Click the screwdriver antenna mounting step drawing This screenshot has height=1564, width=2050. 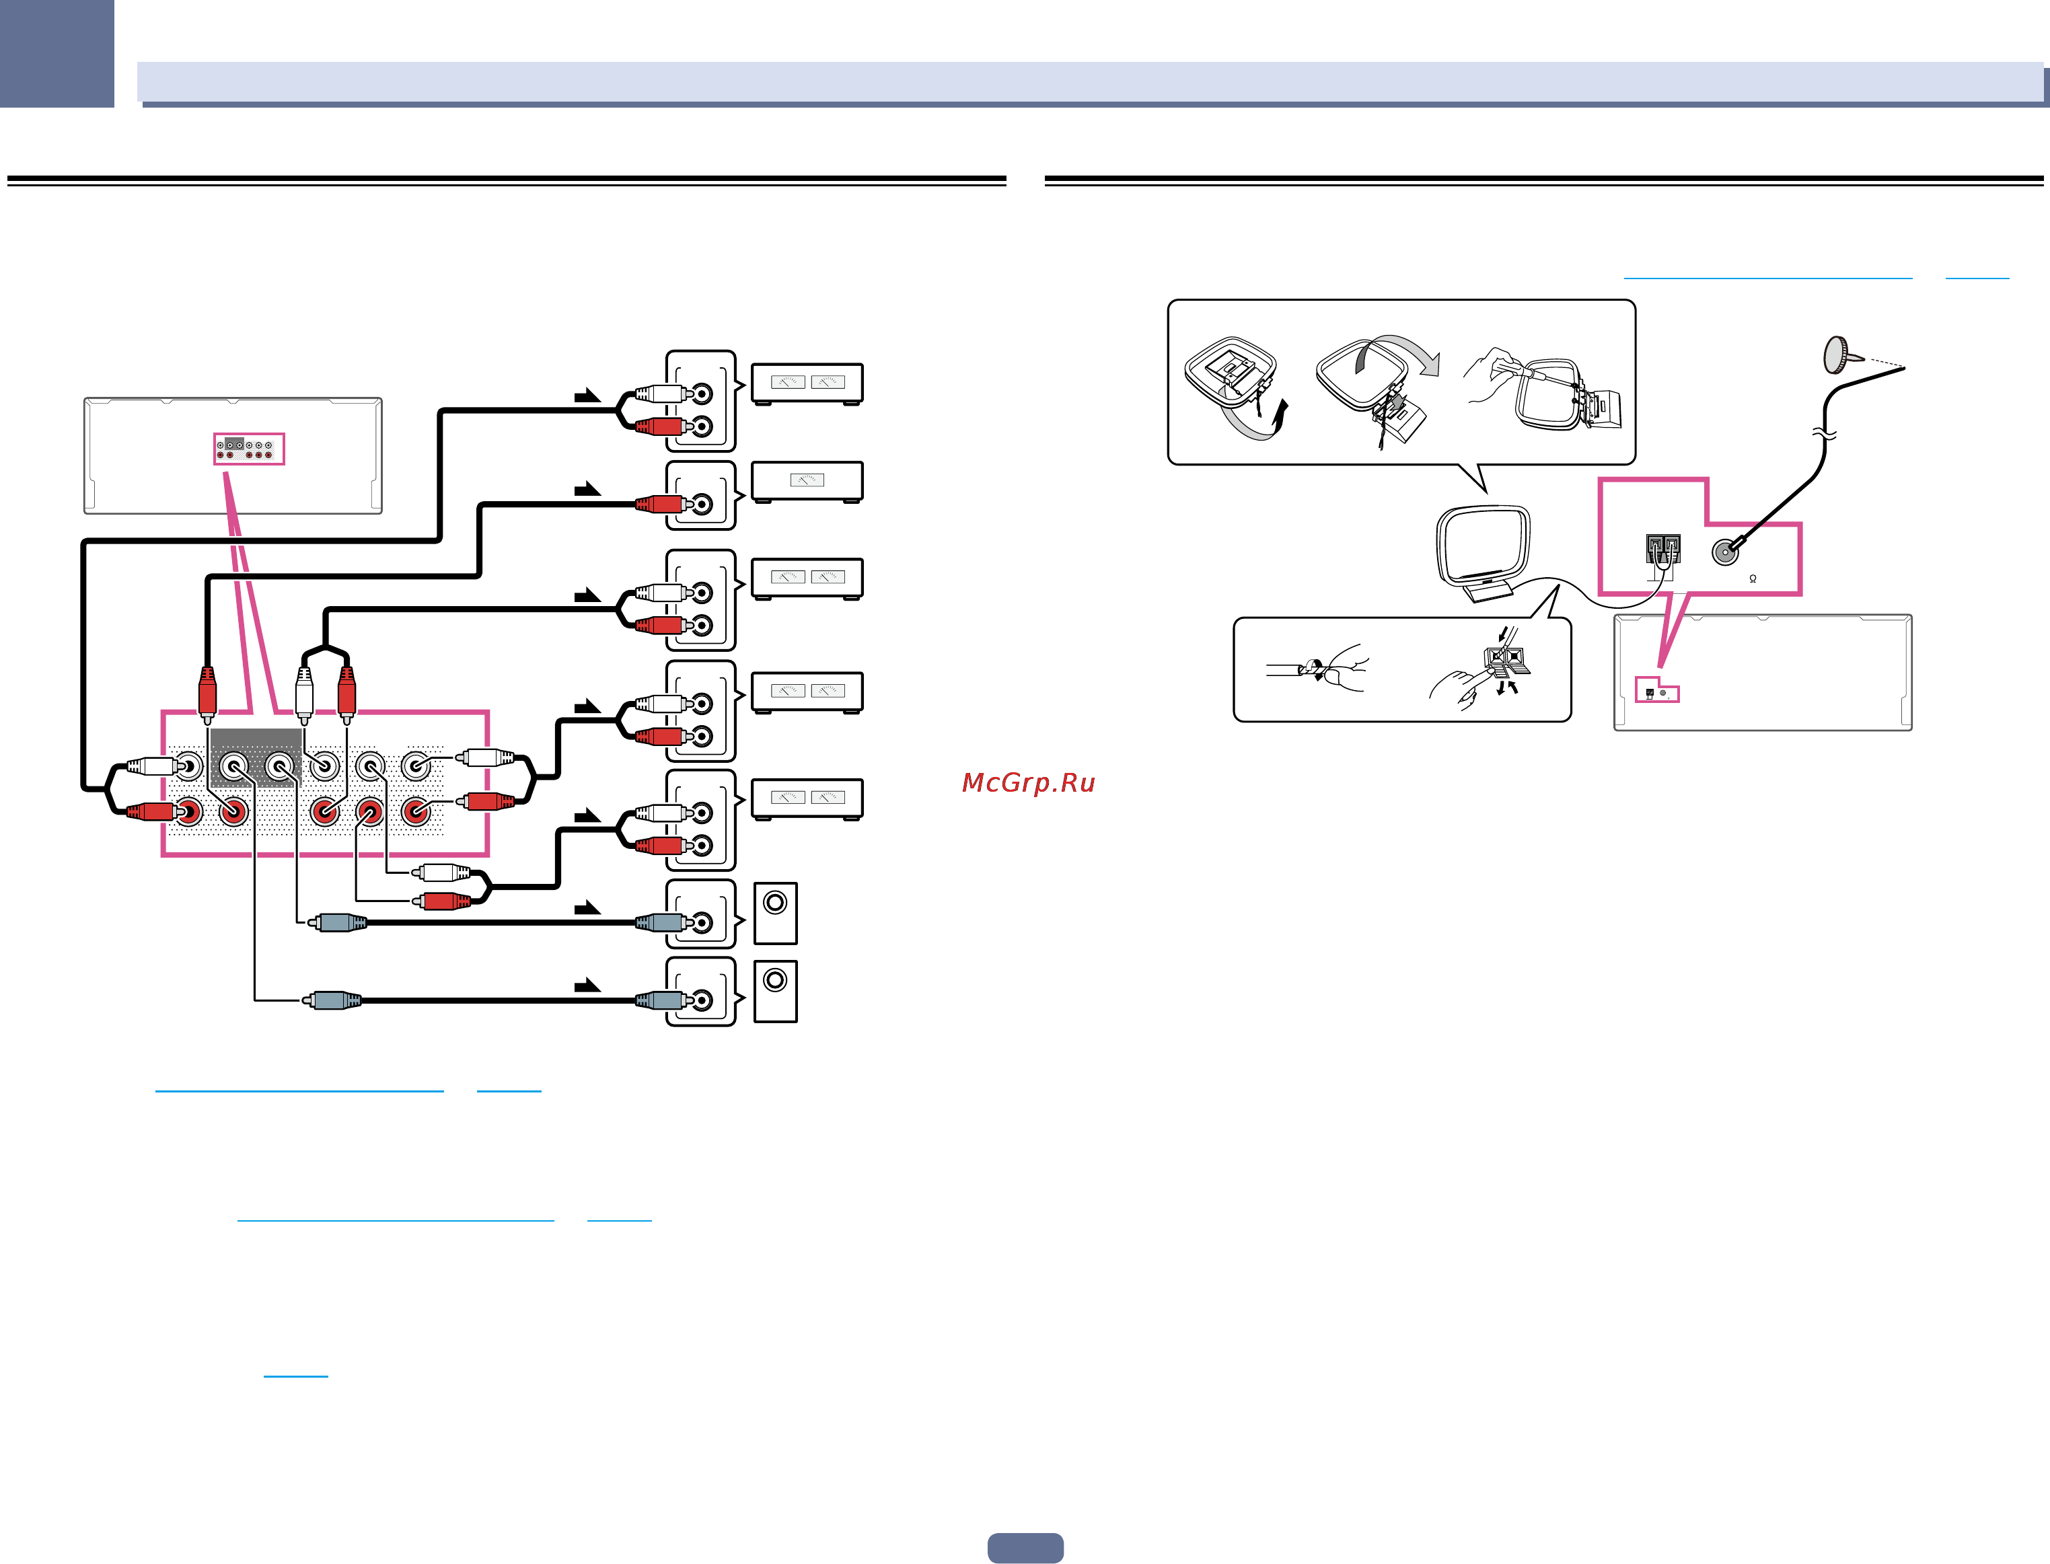(x=1543, y=389)
